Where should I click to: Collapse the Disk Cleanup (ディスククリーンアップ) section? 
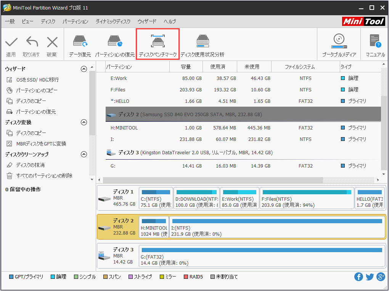(84, 154)
